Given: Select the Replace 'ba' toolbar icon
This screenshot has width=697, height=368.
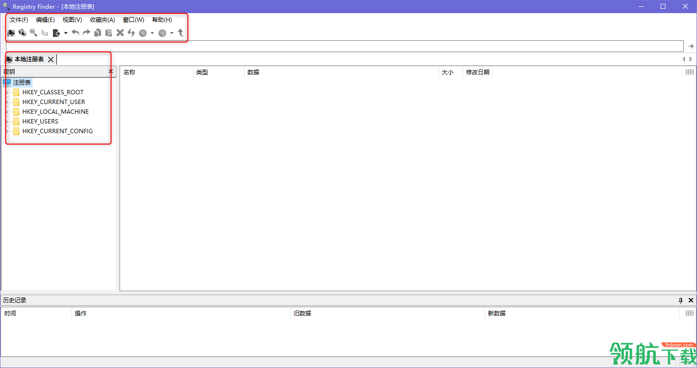Looking at the screenshot, I should 45,33.
